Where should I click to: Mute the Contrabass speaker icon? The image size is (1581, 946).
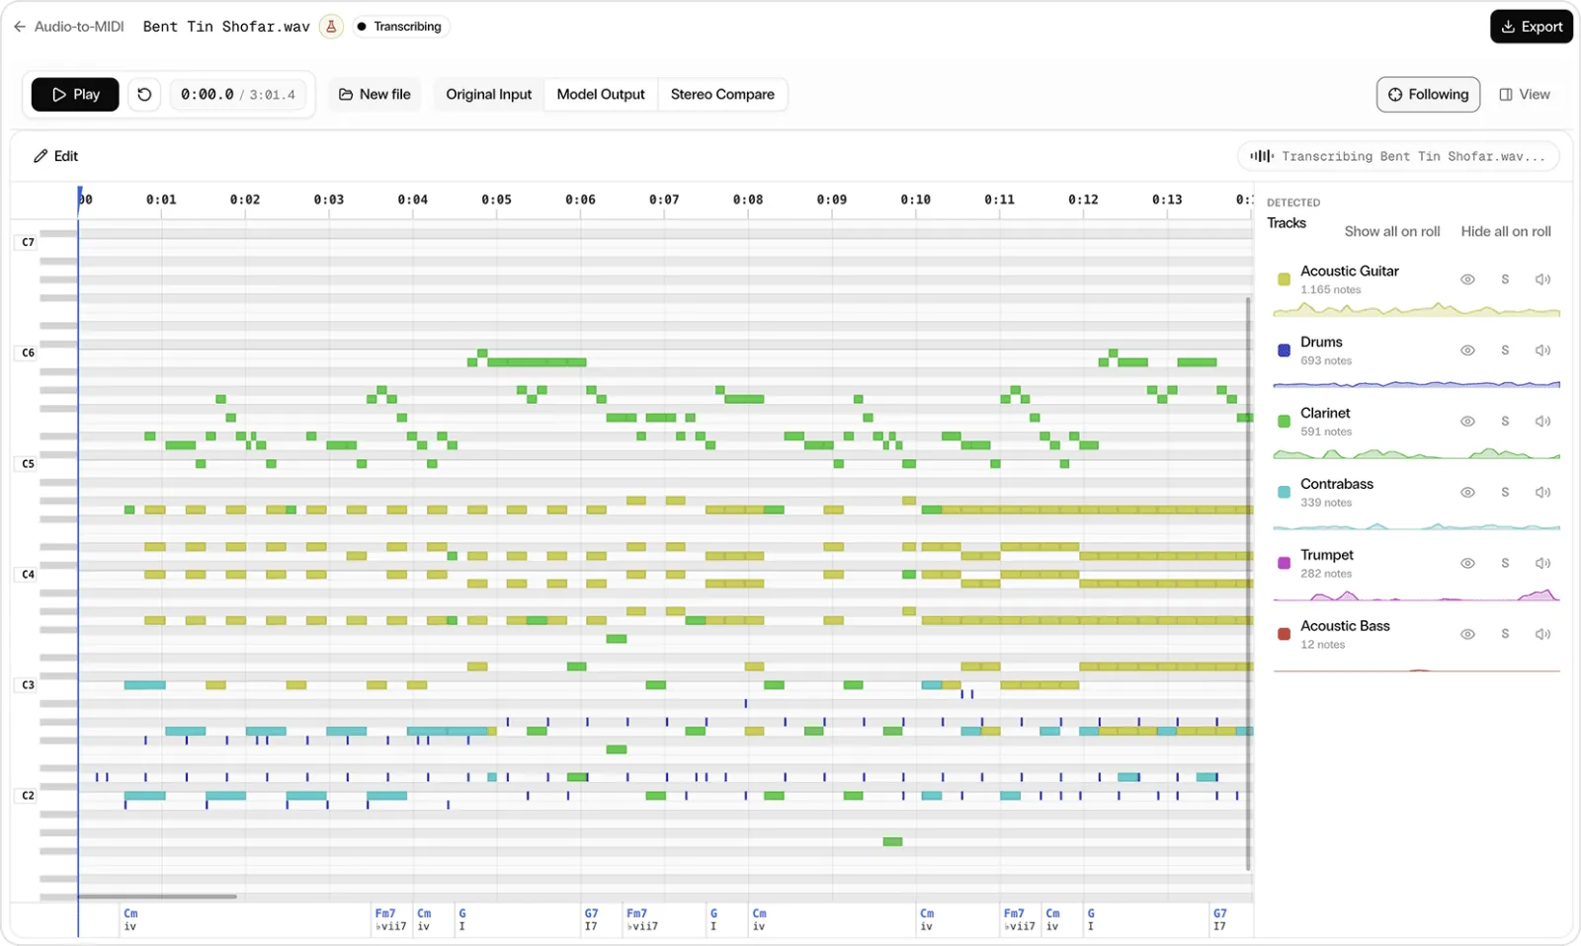tap(1542, 493)
